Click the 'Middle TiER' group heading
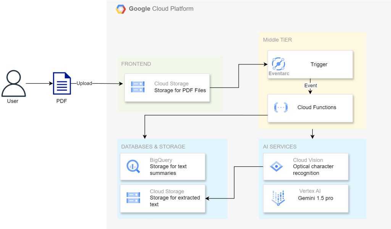 coord(278,40)
